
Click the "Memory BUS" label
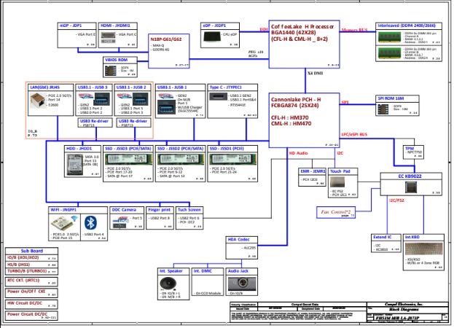(354, 30)
